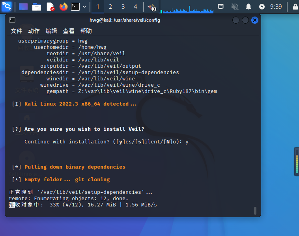Open the 文件 menu
The height and width of the screenshot is (236, 299).
(17, 31)
